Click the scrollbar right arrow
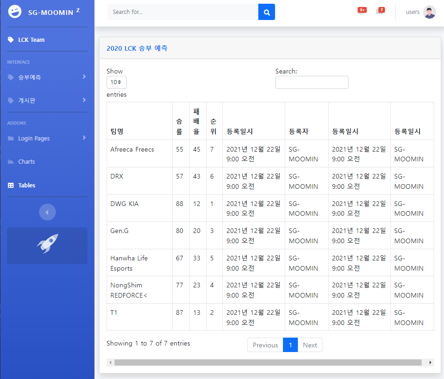Viewport: 444px width, 379px height. click(x=431, y=363)
